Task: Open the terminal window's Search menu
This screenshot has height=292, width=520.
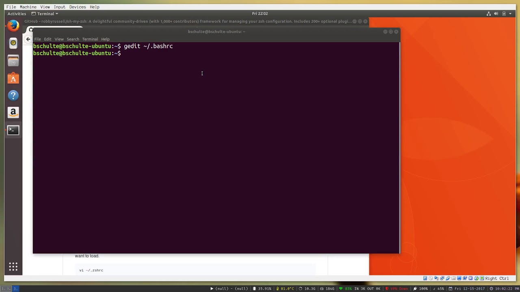Action: [73, 39]
